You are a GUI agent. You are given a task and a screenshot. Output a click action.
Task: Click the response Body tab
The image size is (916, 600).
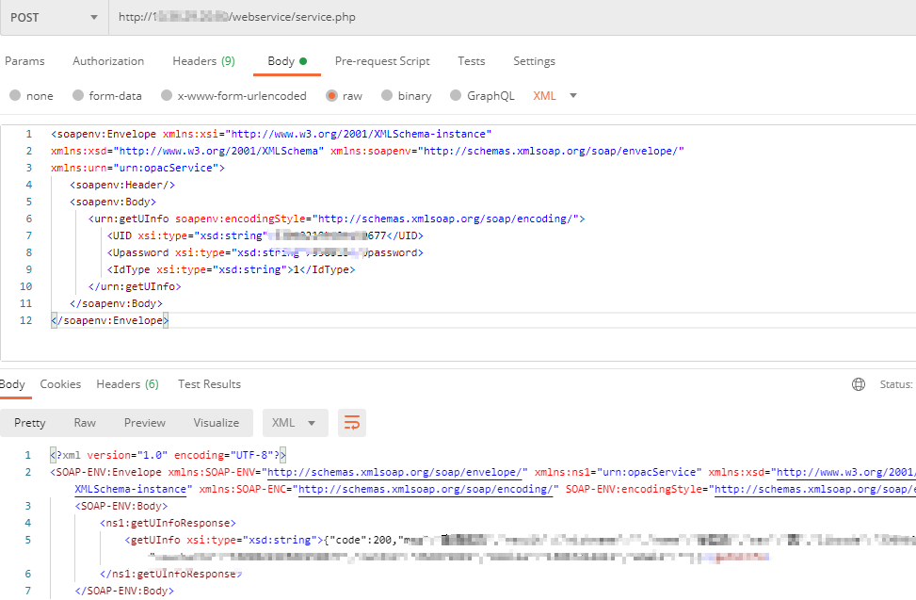point(12,384)
